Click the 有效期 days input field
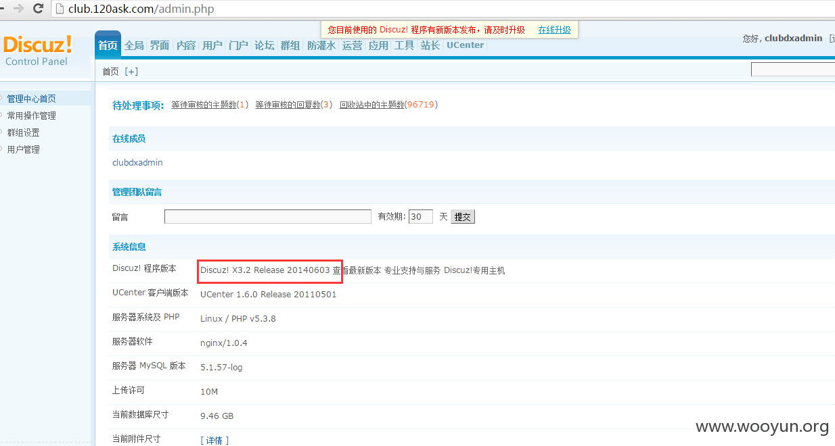The height and width of the screenshot is (446, 835). coord(421,216)
